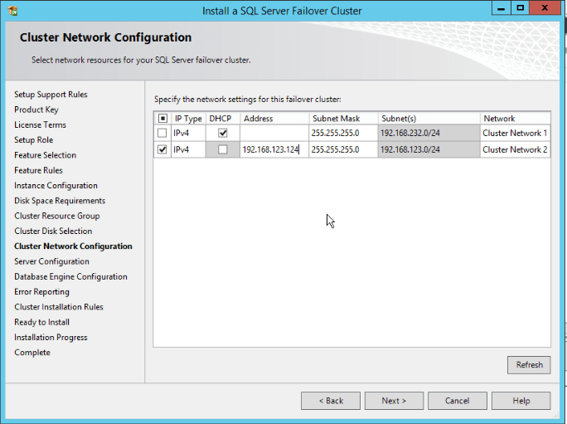Click the empty Address field for Cluster Network 1
Screen dimensions: 567x424
[x=274, y=134]
